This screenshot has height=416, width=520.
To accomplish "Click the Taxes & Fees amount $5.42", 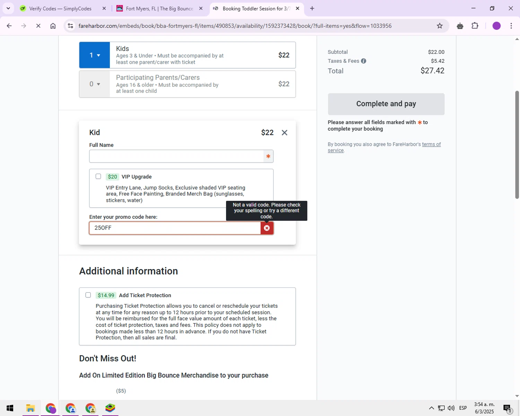I will [437, 61].
